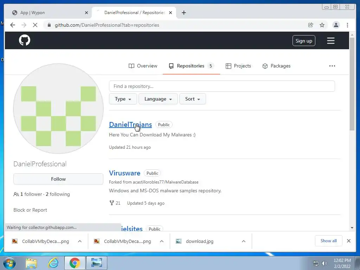Open a new tab with plus button
Screen dimensions: 360x270
point(184,13)
